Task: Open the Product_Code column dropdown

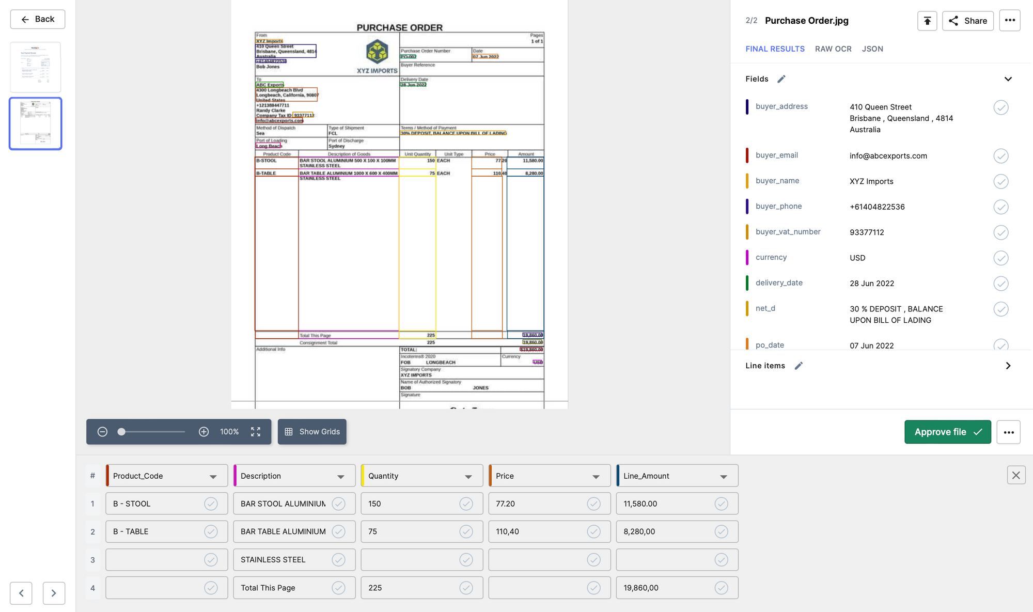Action: tap(213, 476)
